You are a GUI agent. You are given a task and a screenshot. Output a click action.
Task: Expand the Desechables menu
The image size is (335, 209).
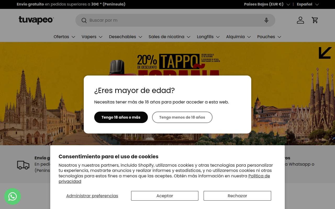(126, 37)
